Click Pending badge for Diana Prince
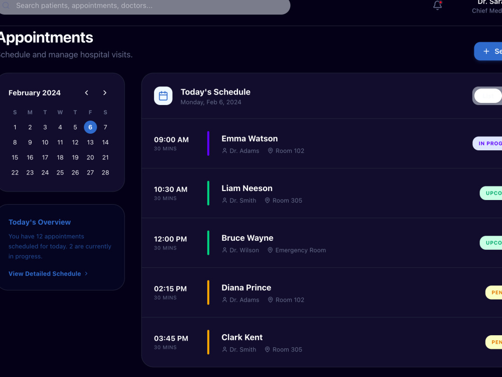Viewport: 502px width, 377px height. pos(493,293)
